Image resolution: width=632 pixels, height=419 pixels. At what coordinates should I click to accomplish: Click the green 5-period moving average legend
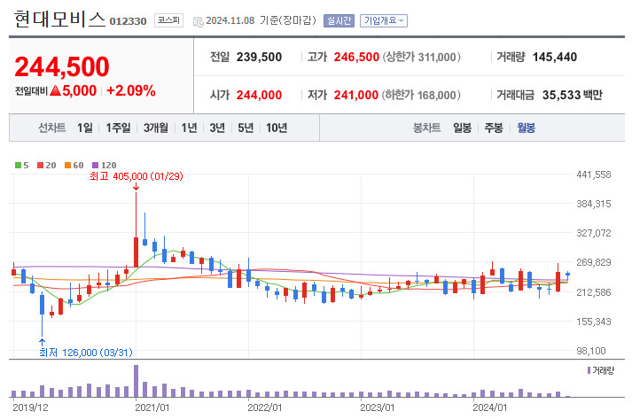click(x=22, y=165)
